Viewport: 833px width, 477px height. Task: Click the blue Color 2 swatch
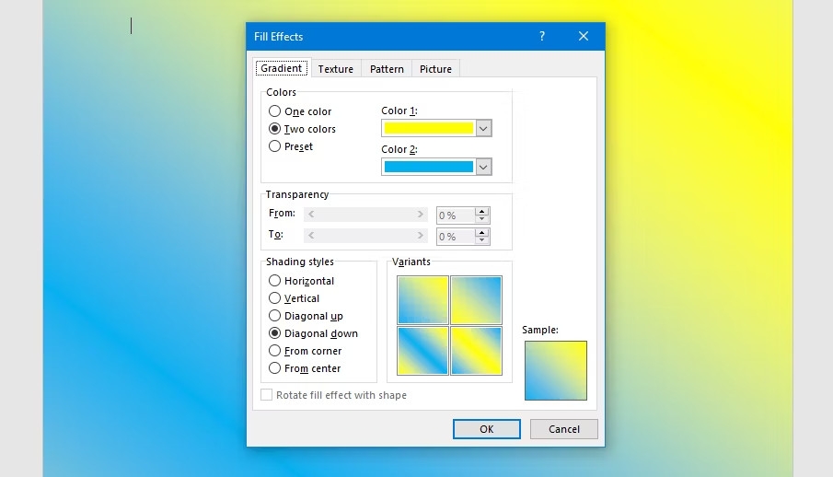(428, 167)
